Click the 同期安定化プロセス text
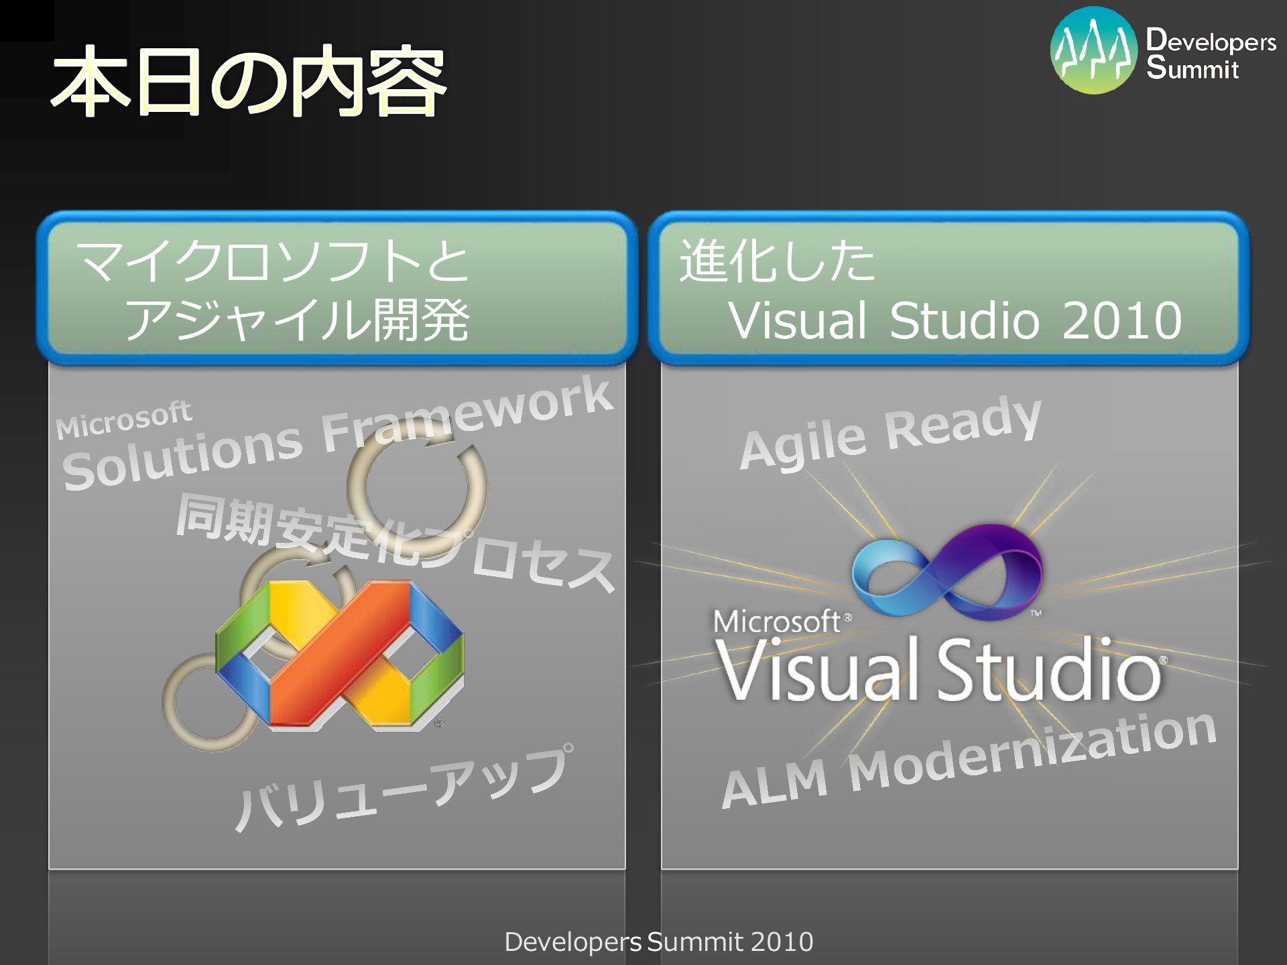Viewport: 1287px width, 965px height. point(395,543)
